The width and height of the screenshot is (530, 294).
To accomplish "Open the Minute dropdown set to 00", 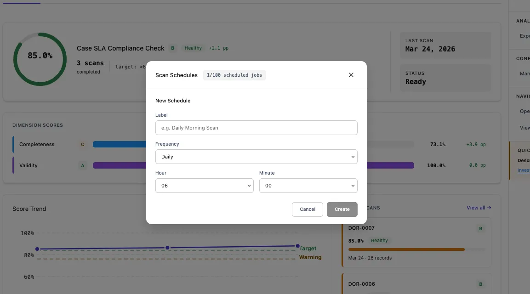I will coord(308,186).
